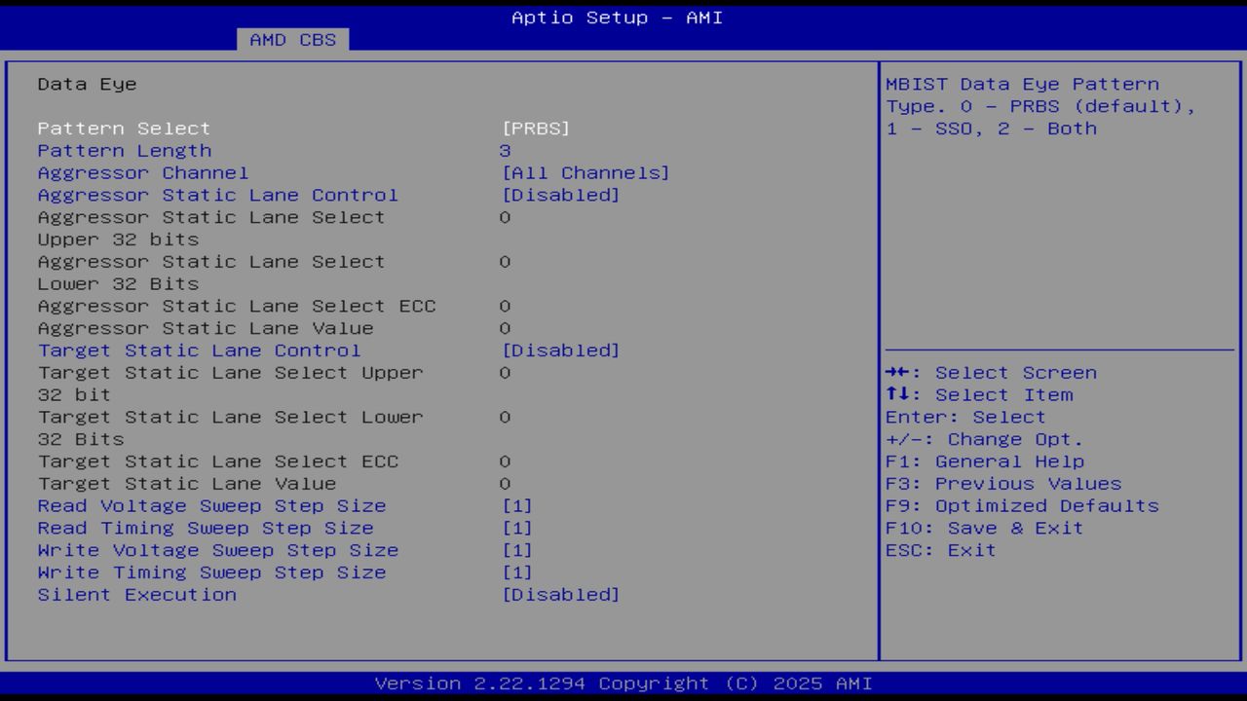Enable Silent Execution
This screenshot has width=1247, height=701.
pos(563,594)
